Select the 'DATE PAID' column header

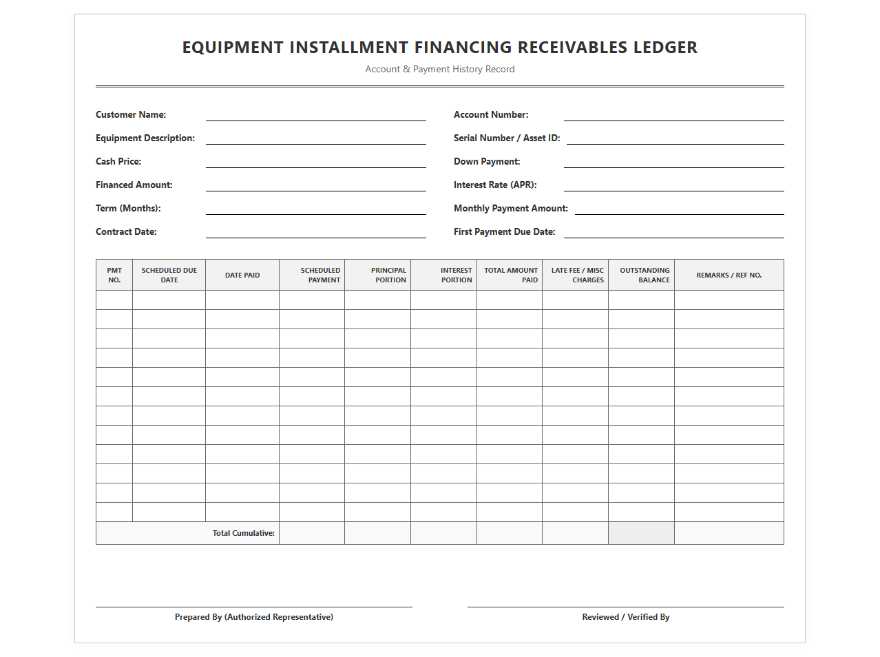pos(242,275)
